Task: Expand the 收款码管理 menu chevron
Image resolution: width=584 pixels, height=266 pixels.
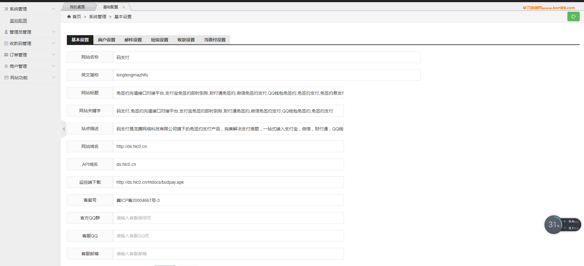Action: [x=54, y=43]
